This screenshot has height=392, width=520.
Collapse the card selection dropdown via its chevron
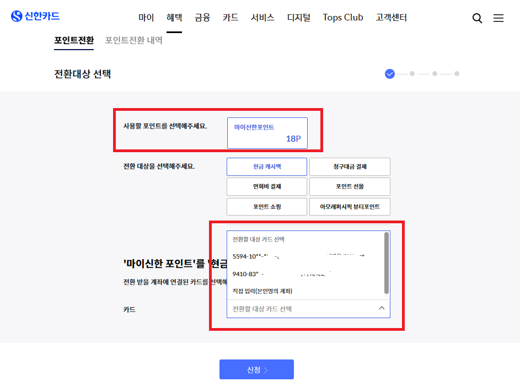381,309
